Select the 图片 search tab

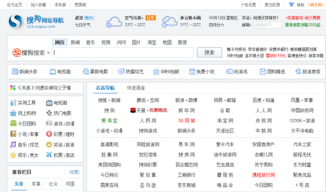(x=136, y=42)
